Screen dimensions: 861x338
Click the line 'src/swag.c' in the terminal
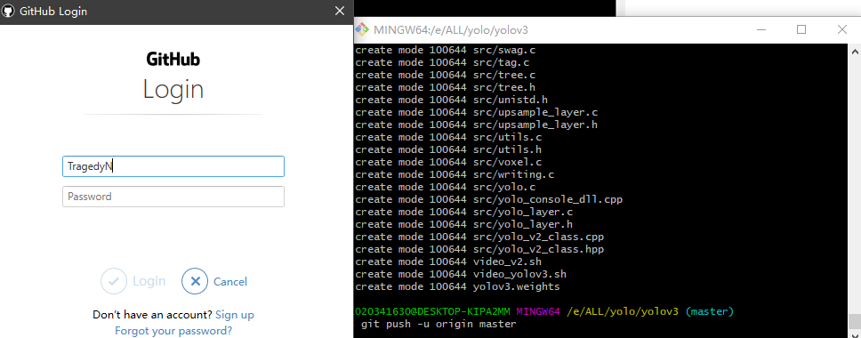446,50
